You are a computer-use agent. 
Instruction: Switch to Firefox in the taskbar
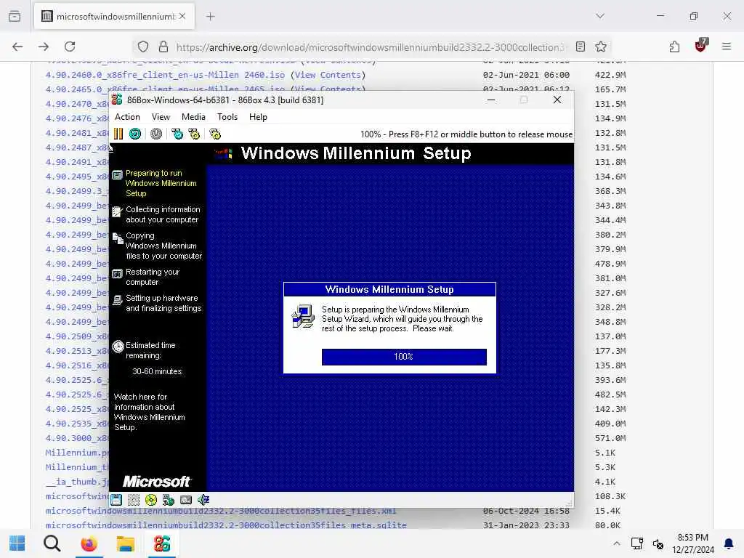pyautogui.click(x=89, y=543)
